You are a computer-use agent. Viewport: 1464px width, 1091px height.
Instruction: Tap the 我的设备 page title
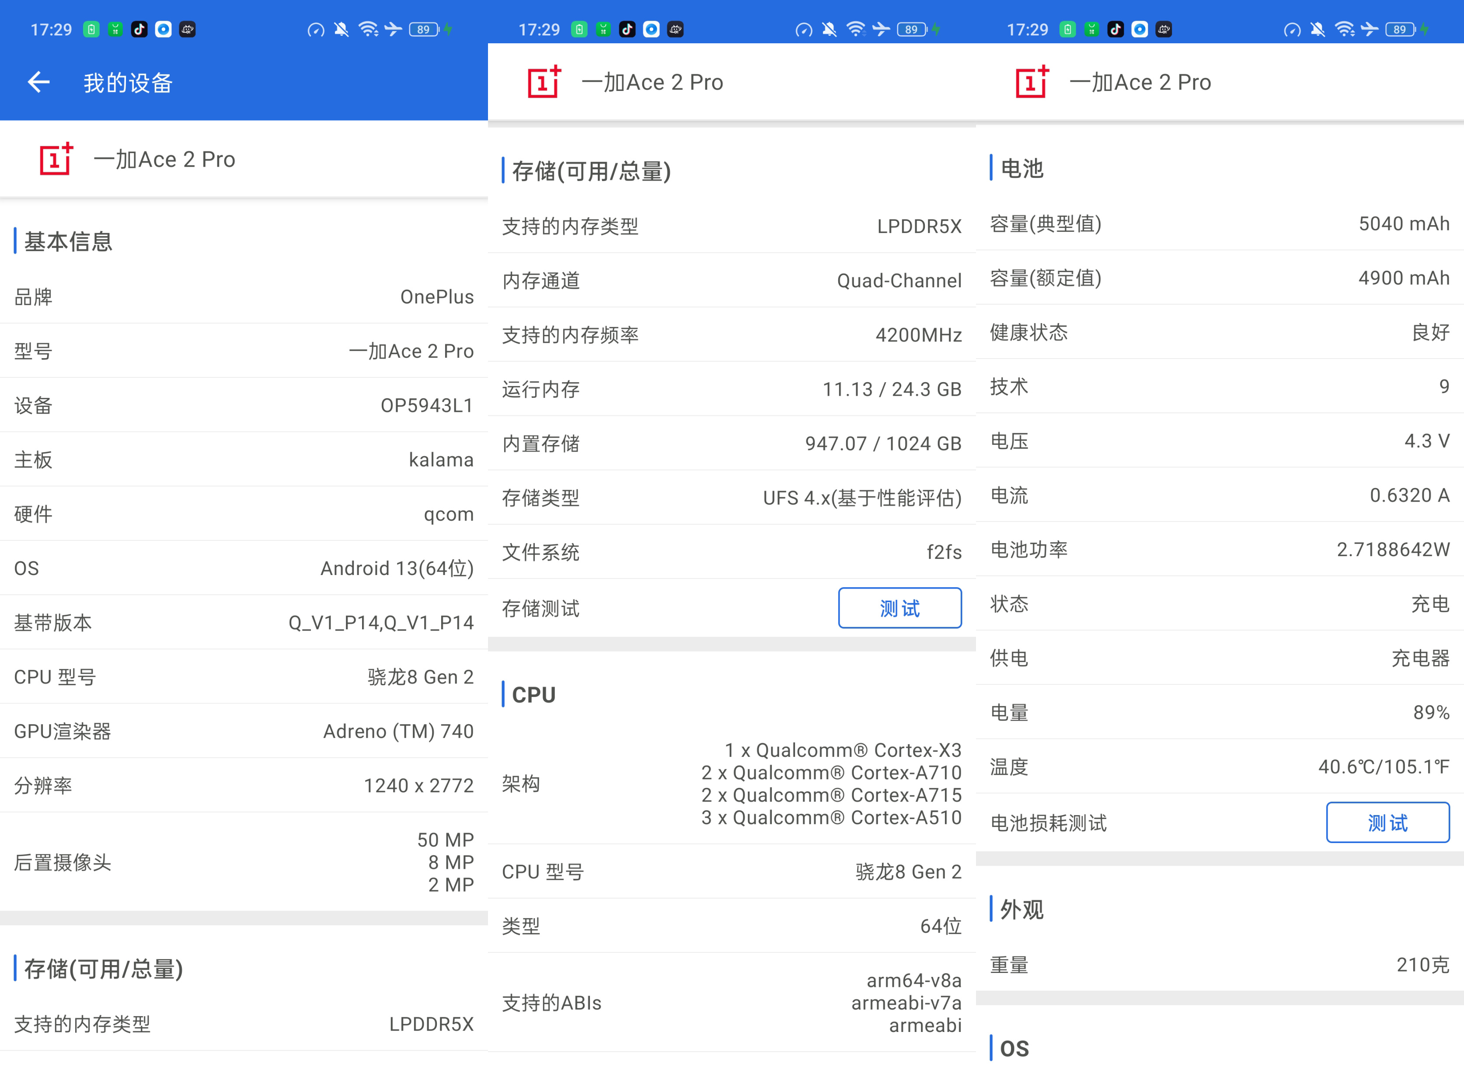pyautogui.click(x=127, y=83)
